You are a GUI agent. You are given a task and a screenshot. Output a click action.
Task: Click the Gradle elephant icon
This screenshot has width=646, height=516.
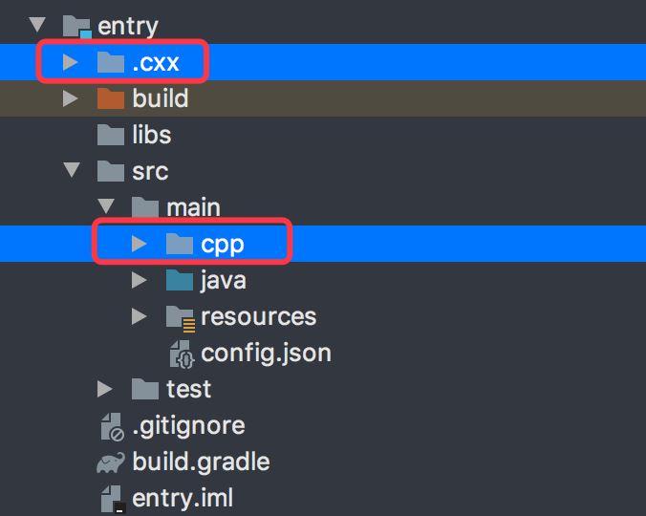point(111,462)
